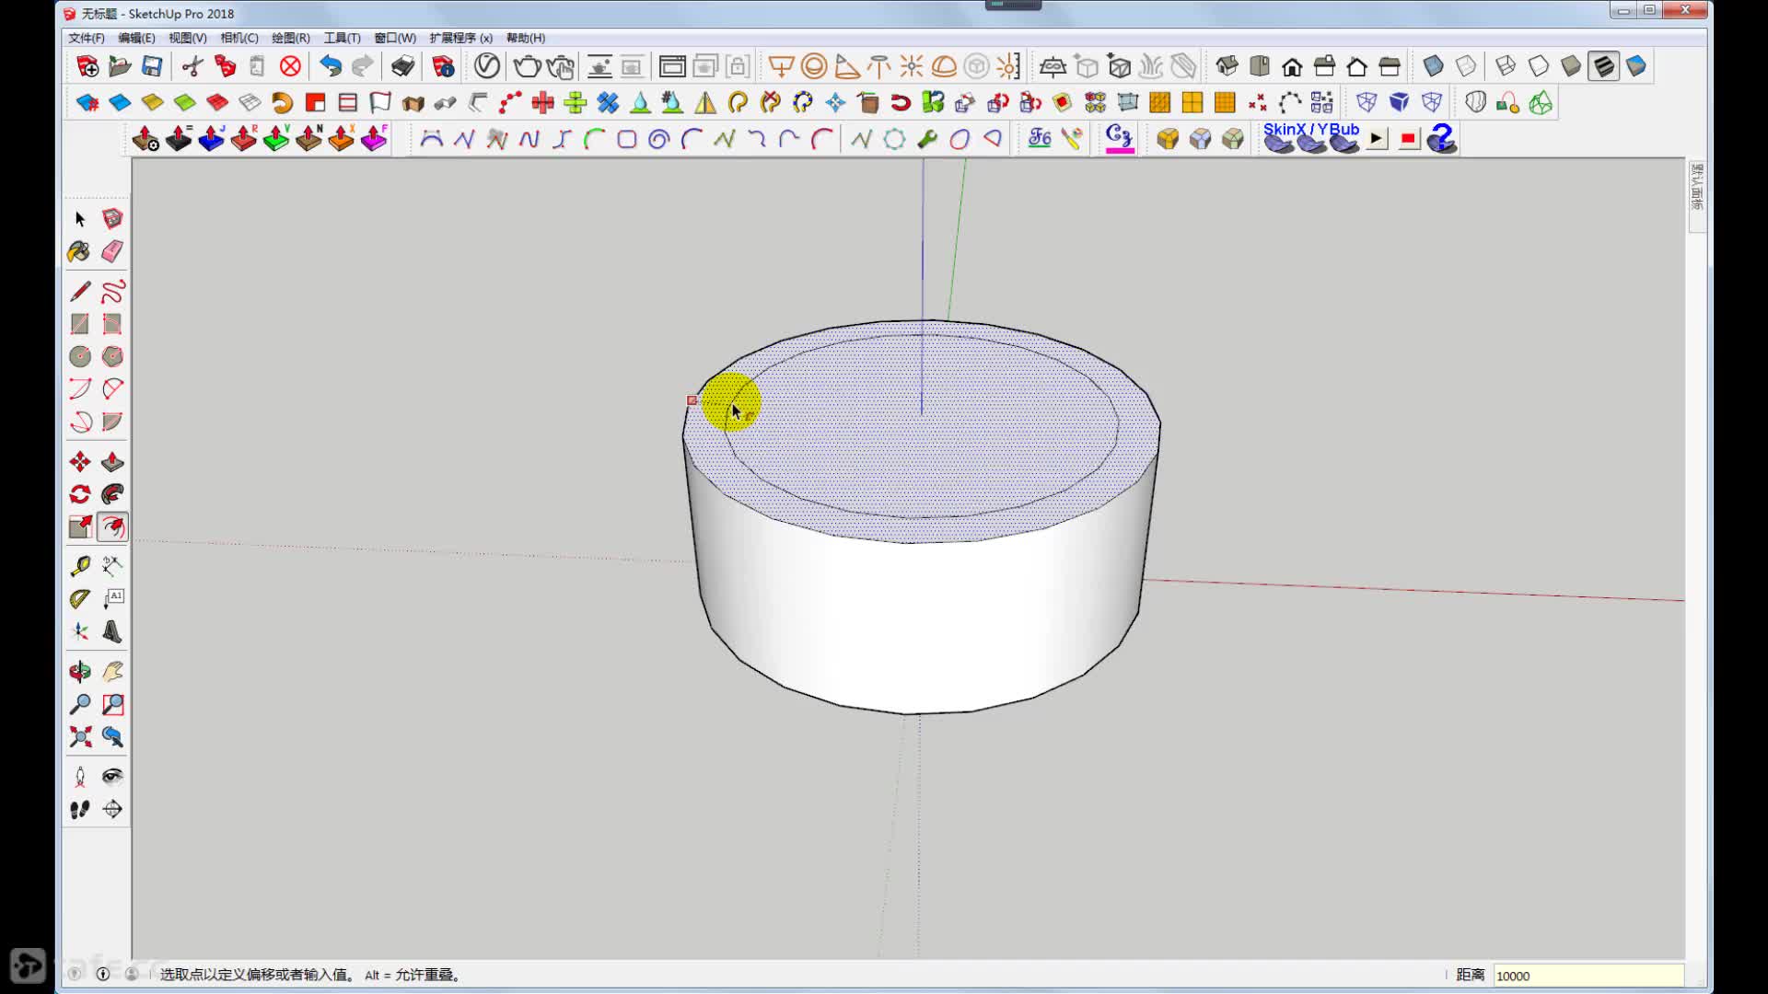The width and height of the screenshot is (1768, 994).
Task: Select the Look Around eye tool
Action: (x=112, y=777)
